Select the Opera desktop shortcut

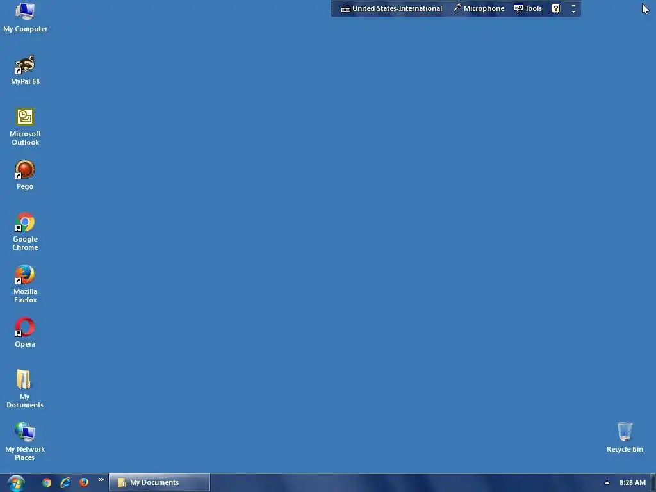25,332
